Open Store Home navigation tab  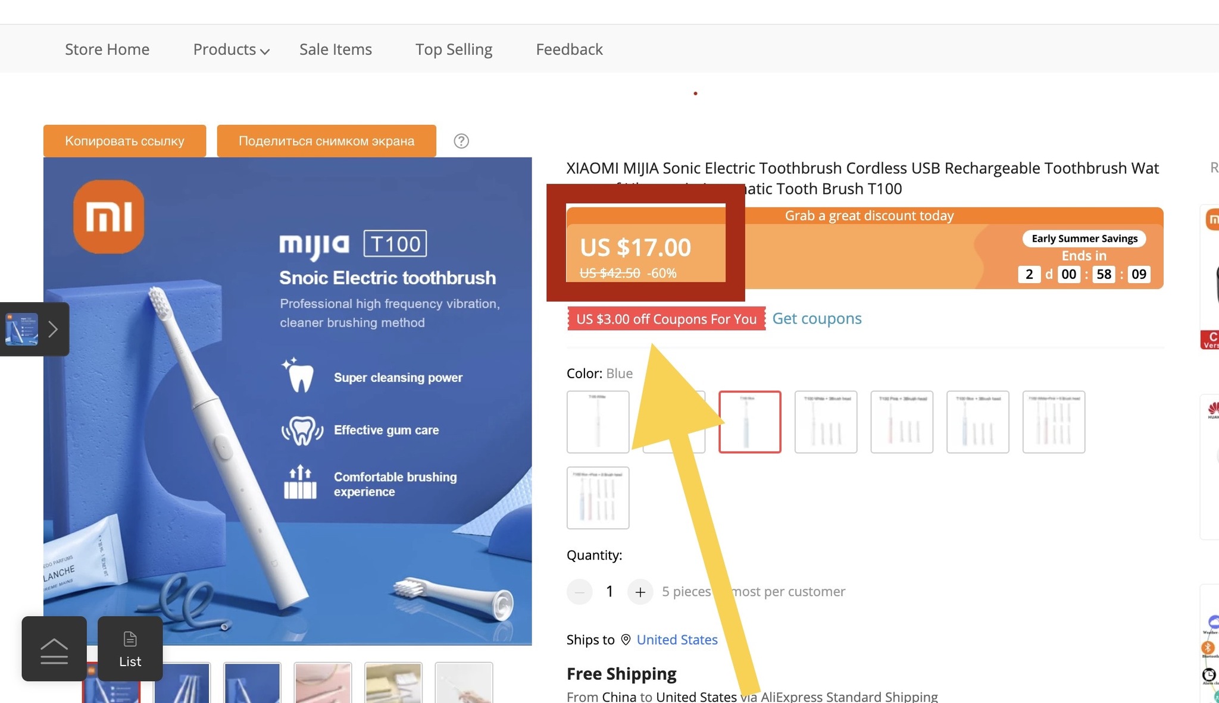pos(107,49)
